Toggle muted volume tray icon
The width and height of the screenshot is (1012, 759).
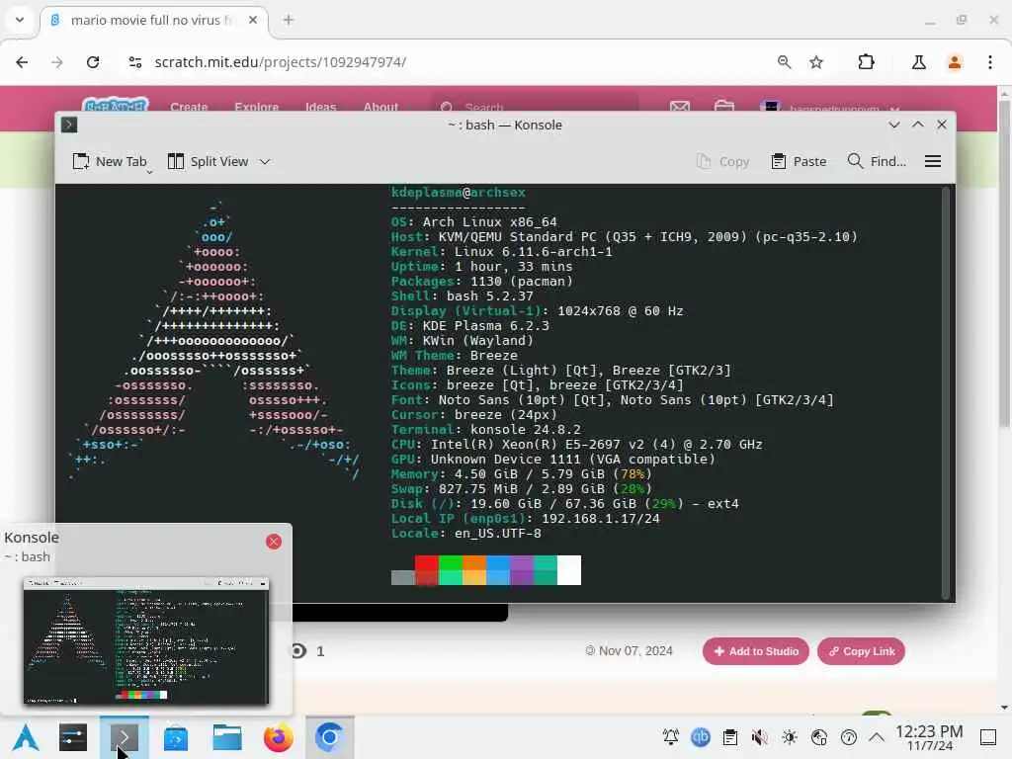(x=760, y=737)
